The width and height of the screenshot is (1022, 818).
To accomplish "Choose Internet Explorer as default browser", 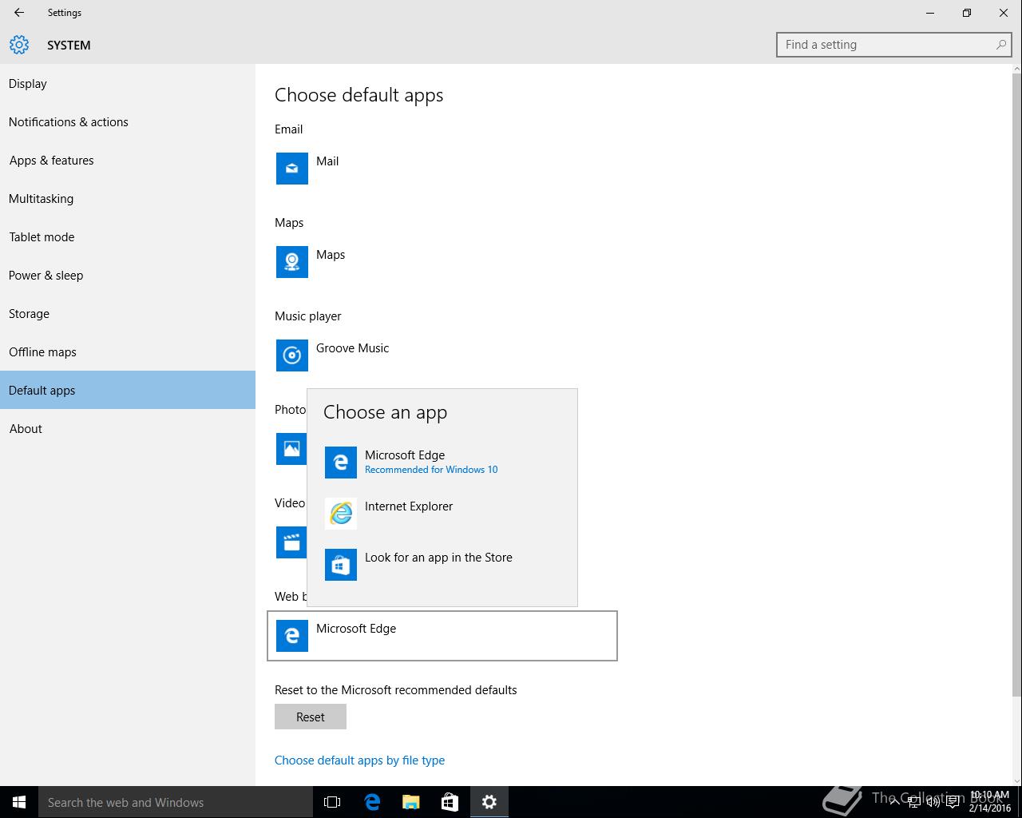I will [x=442, y=514].
